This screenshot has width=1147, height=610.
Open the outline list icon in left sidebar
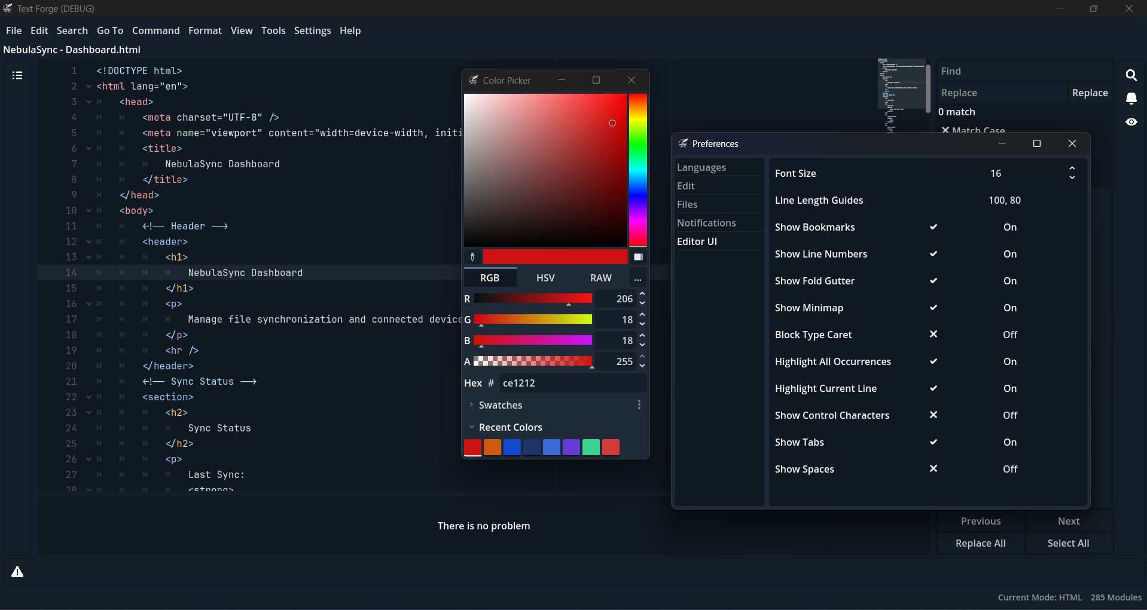[x=17, y=75]
